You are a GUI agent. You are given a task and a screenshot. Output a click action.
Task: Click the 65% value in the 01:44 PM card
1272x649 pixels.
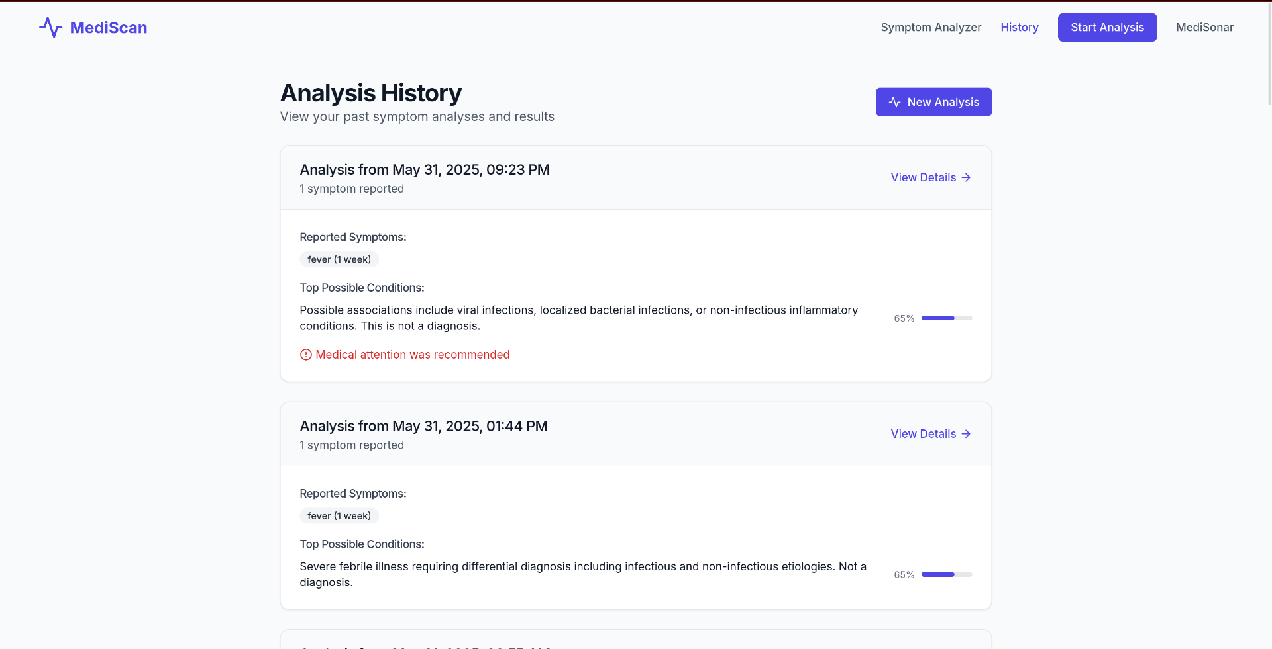point(904,575)
